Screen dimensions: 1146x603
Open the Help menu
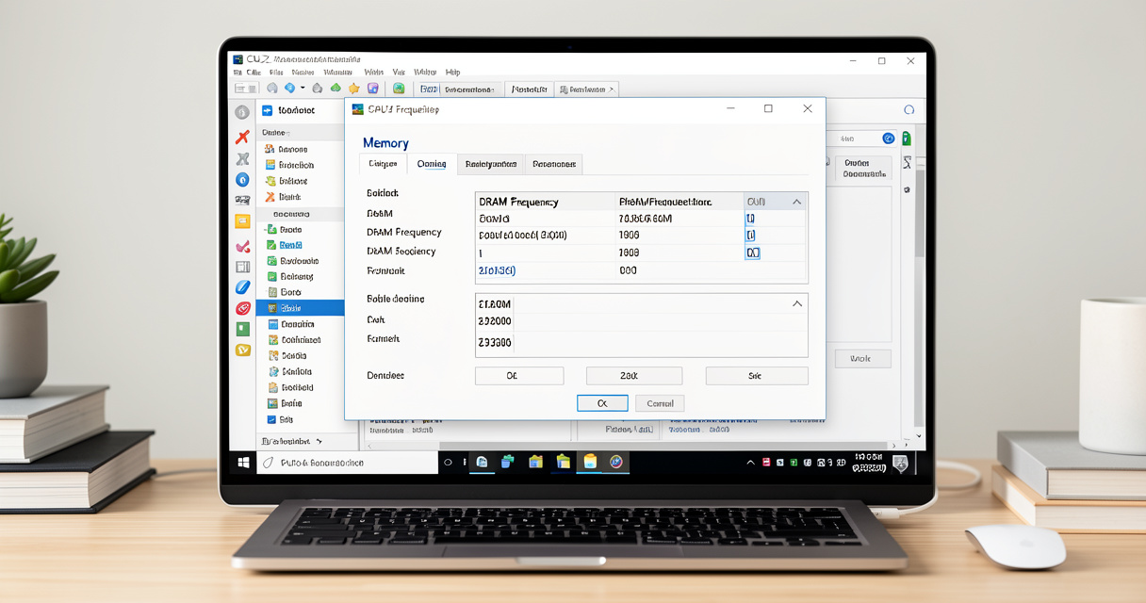[x=452, y=72]
